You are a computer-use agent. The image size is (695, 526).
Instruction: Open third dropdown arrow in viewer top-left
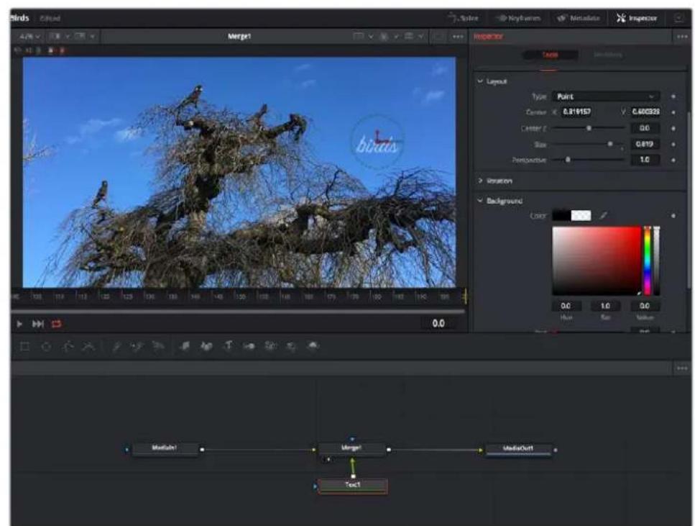[x=92, y=37]
